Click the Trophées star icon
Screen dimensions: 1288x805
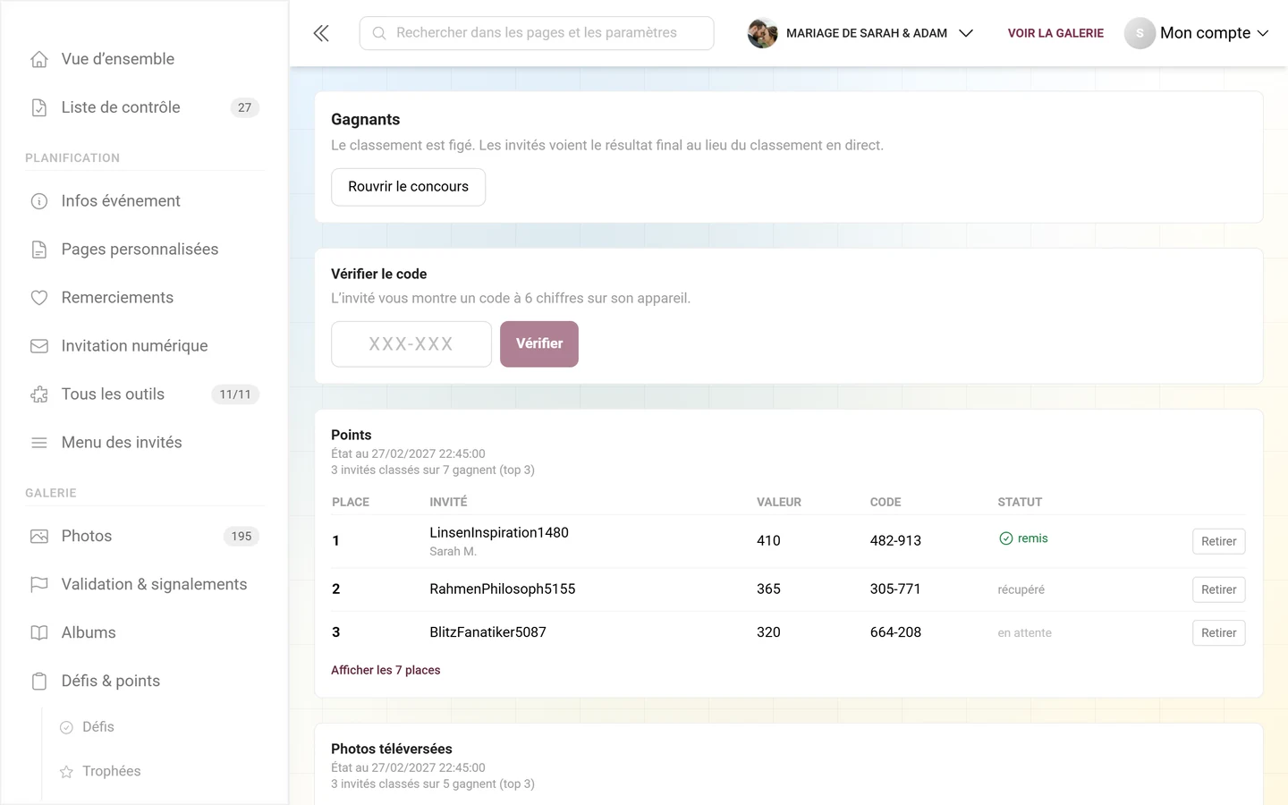(66, 772)
